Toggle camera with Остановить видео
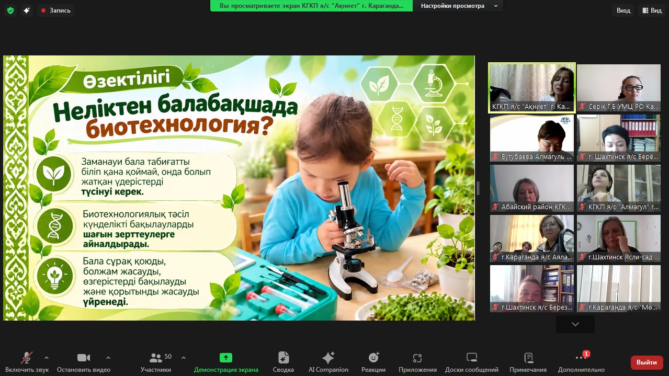 click(x=84, y=362)
